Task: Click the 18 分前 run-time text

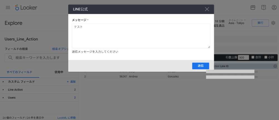Action: tap(220, 21)
